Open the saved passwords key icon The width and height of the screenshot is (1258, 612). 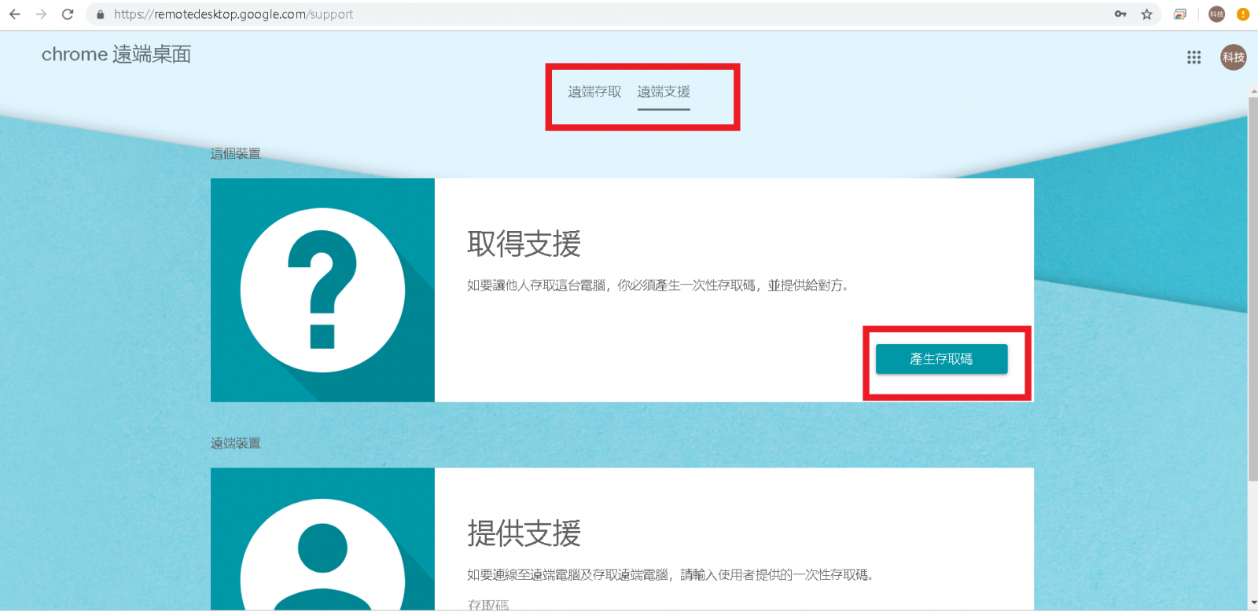(x=1120, y=14)
